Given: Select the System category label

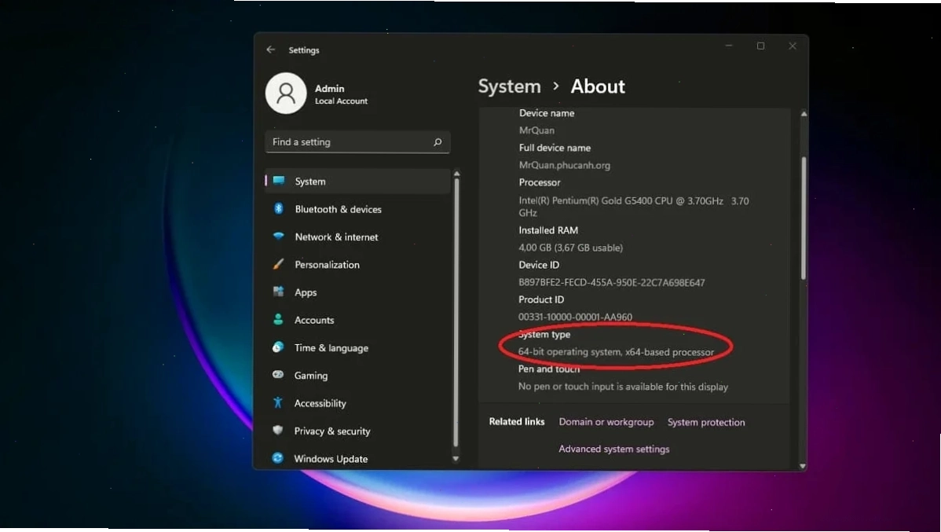Looking at the screenshot, I should (310, 182).
